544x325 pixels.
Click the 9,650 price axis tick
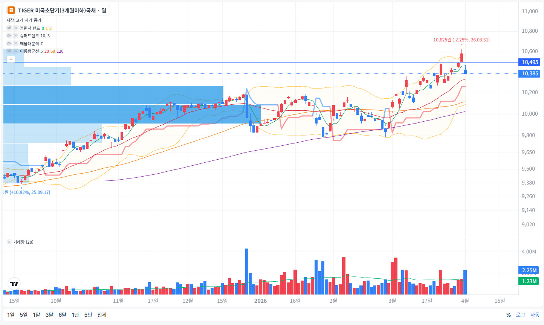point(528,152)
